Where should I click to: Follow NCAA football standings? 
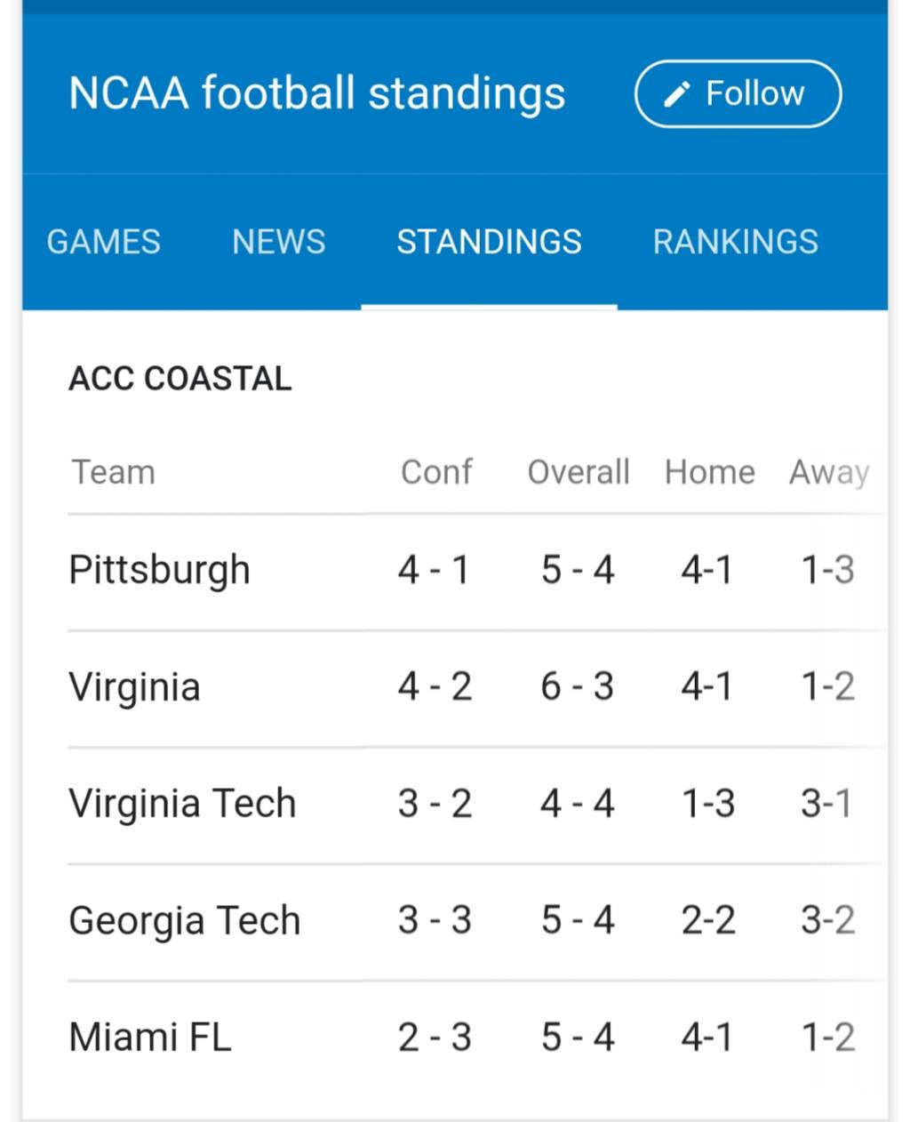coord(738,93)
